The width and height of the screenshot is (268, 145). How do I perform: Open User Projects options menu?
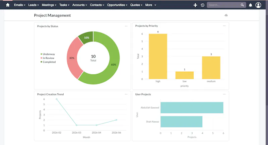click(x=224, y=94)
